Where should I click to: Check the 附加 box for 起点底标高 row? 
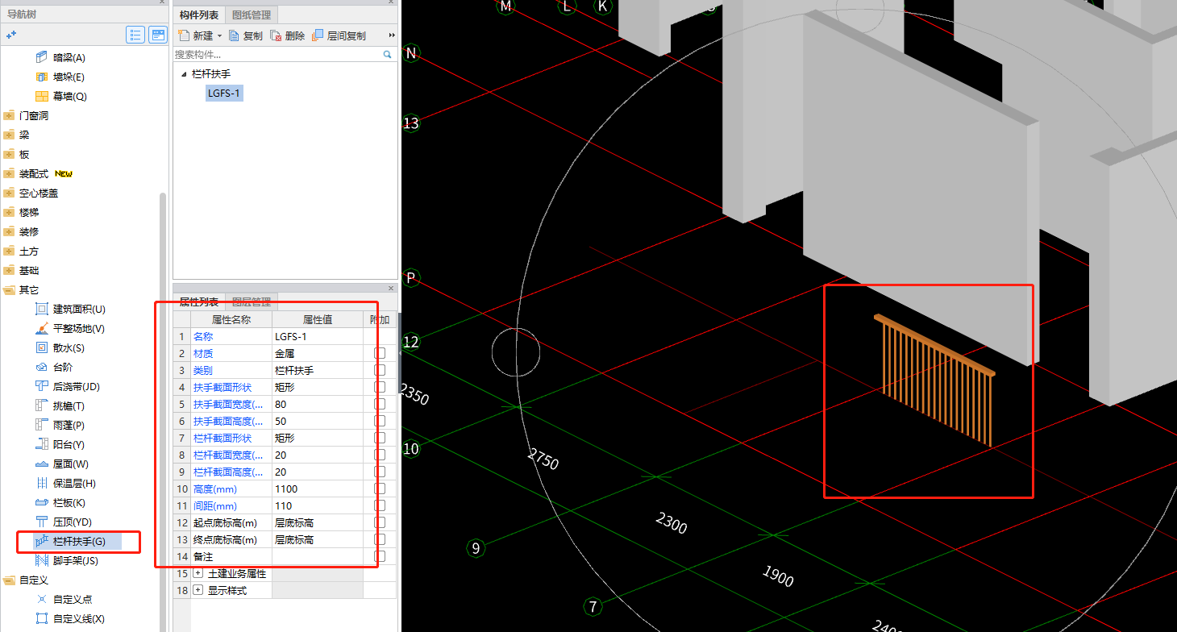(380, 522)
